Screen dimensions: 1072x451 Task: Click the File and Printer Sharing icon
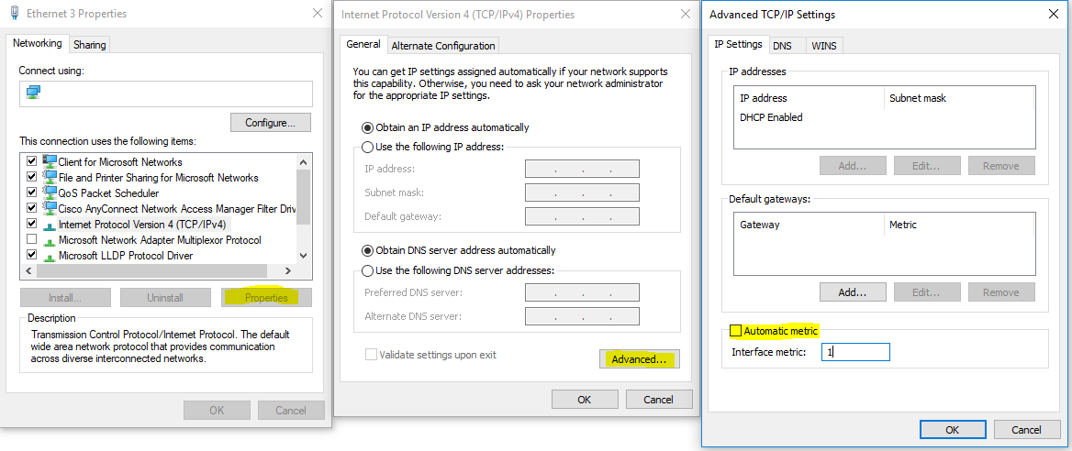[49, 178]
